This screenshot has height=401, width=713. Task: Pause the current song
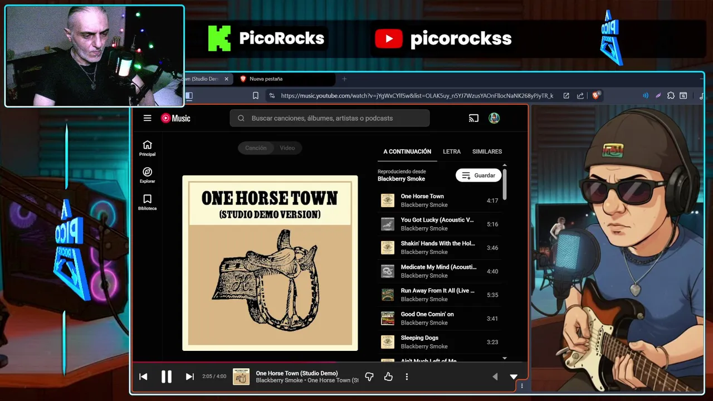(167, 376)
